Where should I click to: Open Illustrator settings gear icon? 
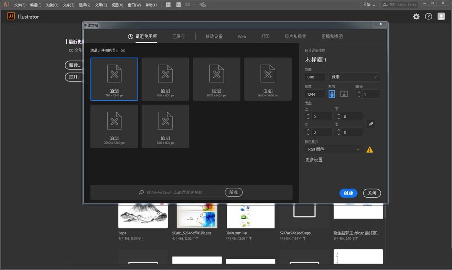(416, 17)
